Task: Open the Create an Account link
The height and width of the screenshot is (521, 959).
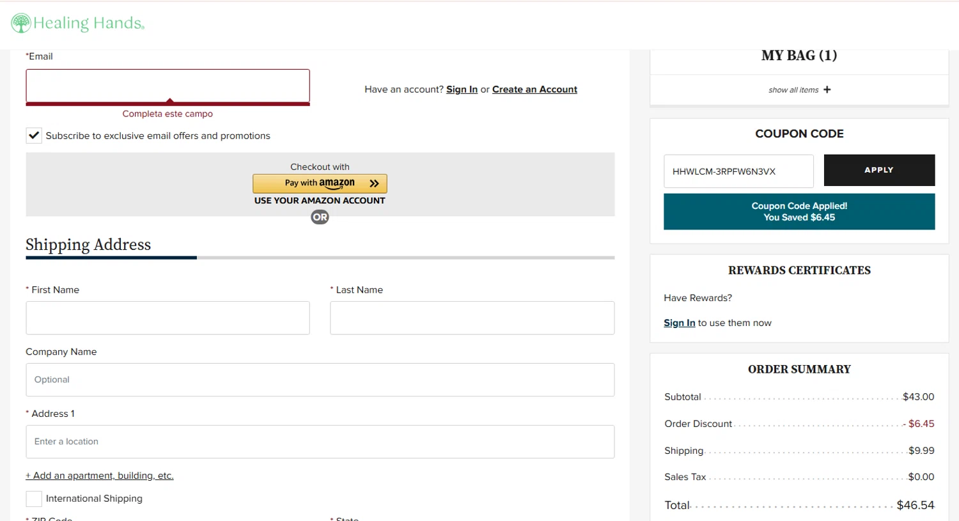Action: tap(534, 89)
